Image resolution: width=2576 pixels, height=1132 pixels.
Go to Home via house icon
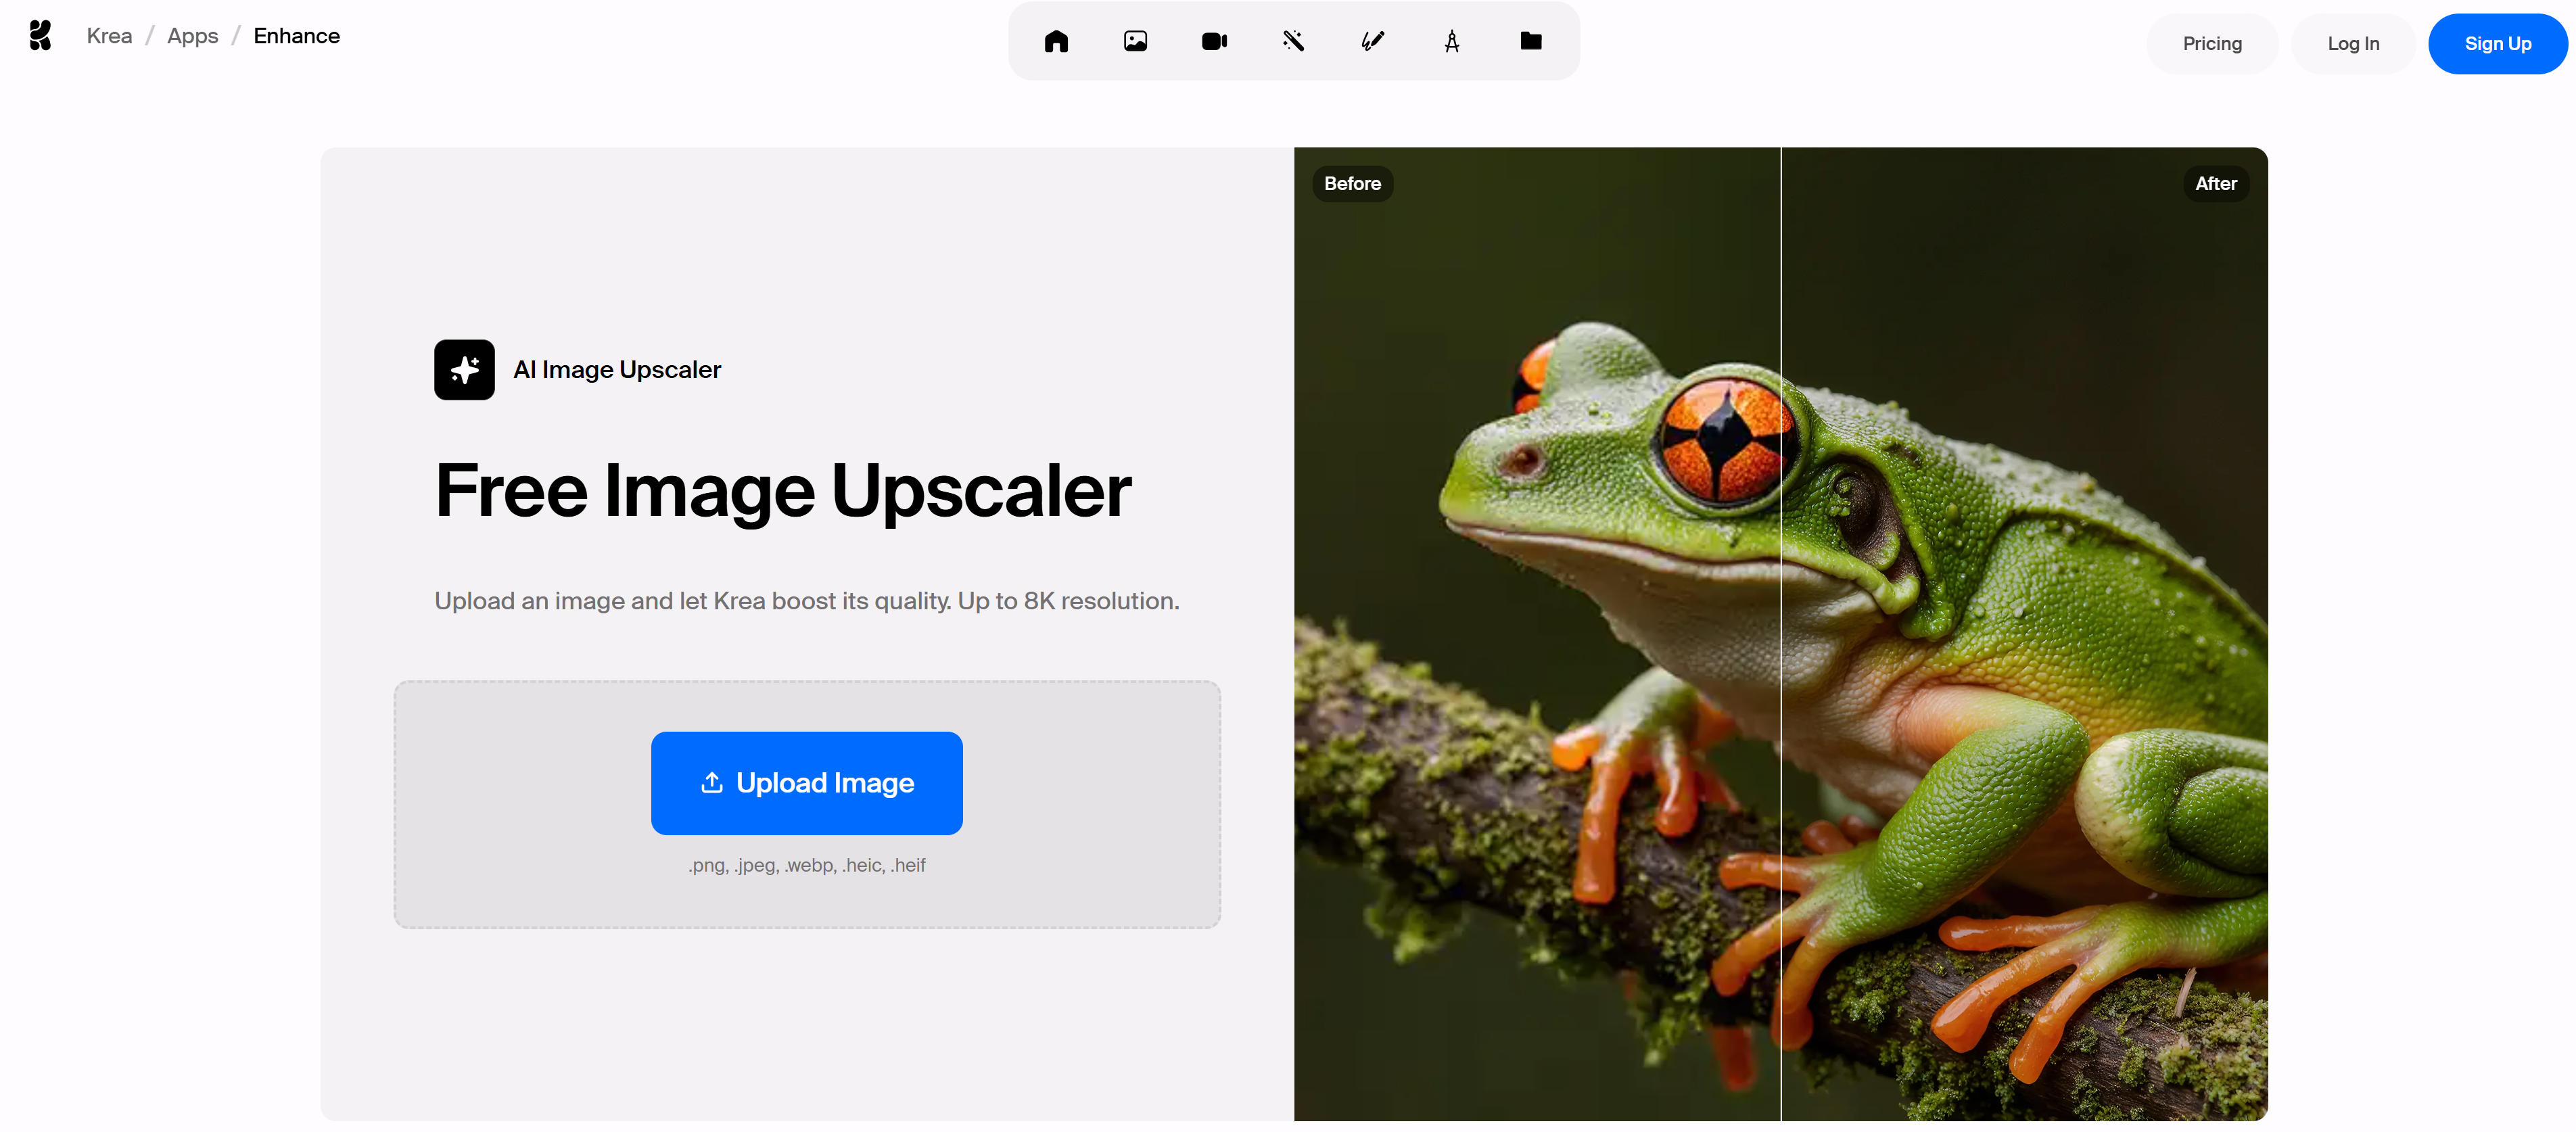click(1056, 41)
